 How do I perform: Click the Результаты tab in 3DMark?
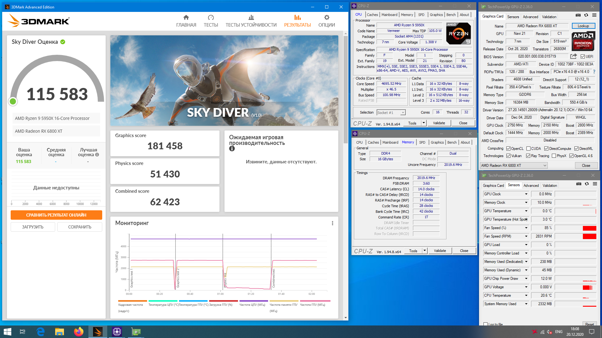tap(297, 21)
